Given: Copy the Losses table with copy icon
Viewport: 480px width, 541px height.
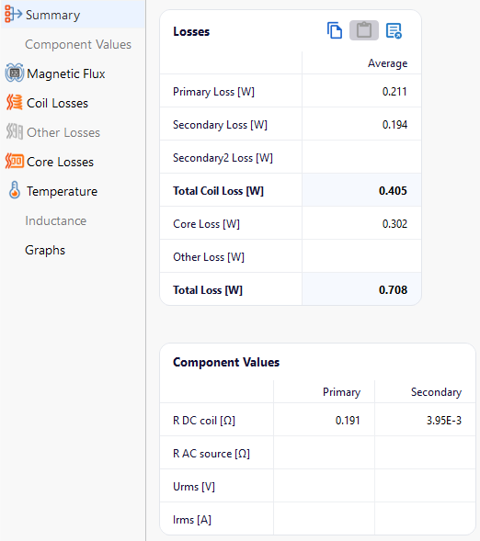Looking at the screenshot, I should pos(335,30).
